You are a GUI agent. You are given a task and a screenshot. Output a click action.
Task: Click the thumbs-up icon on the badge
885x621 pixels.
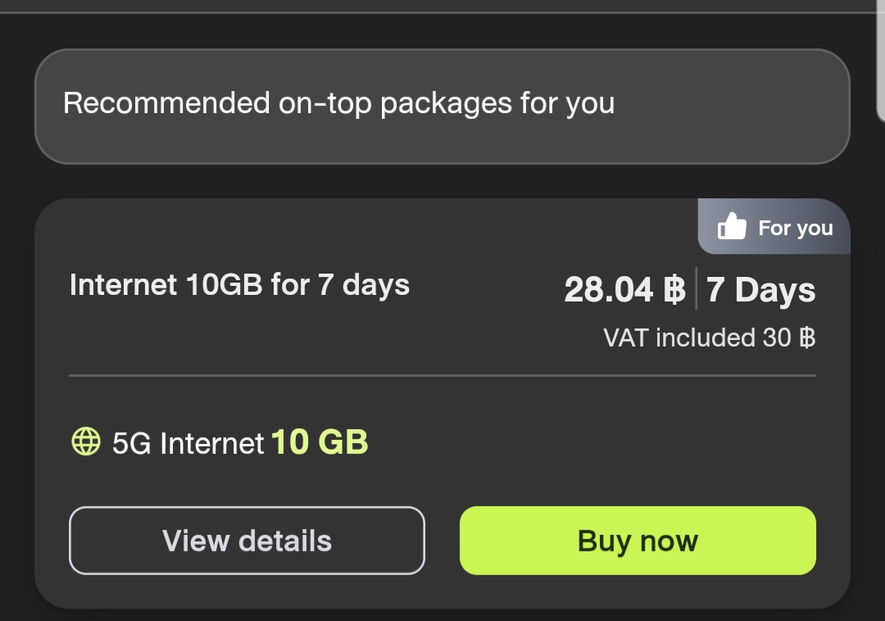pyautogui.click(x=732, y=226)
